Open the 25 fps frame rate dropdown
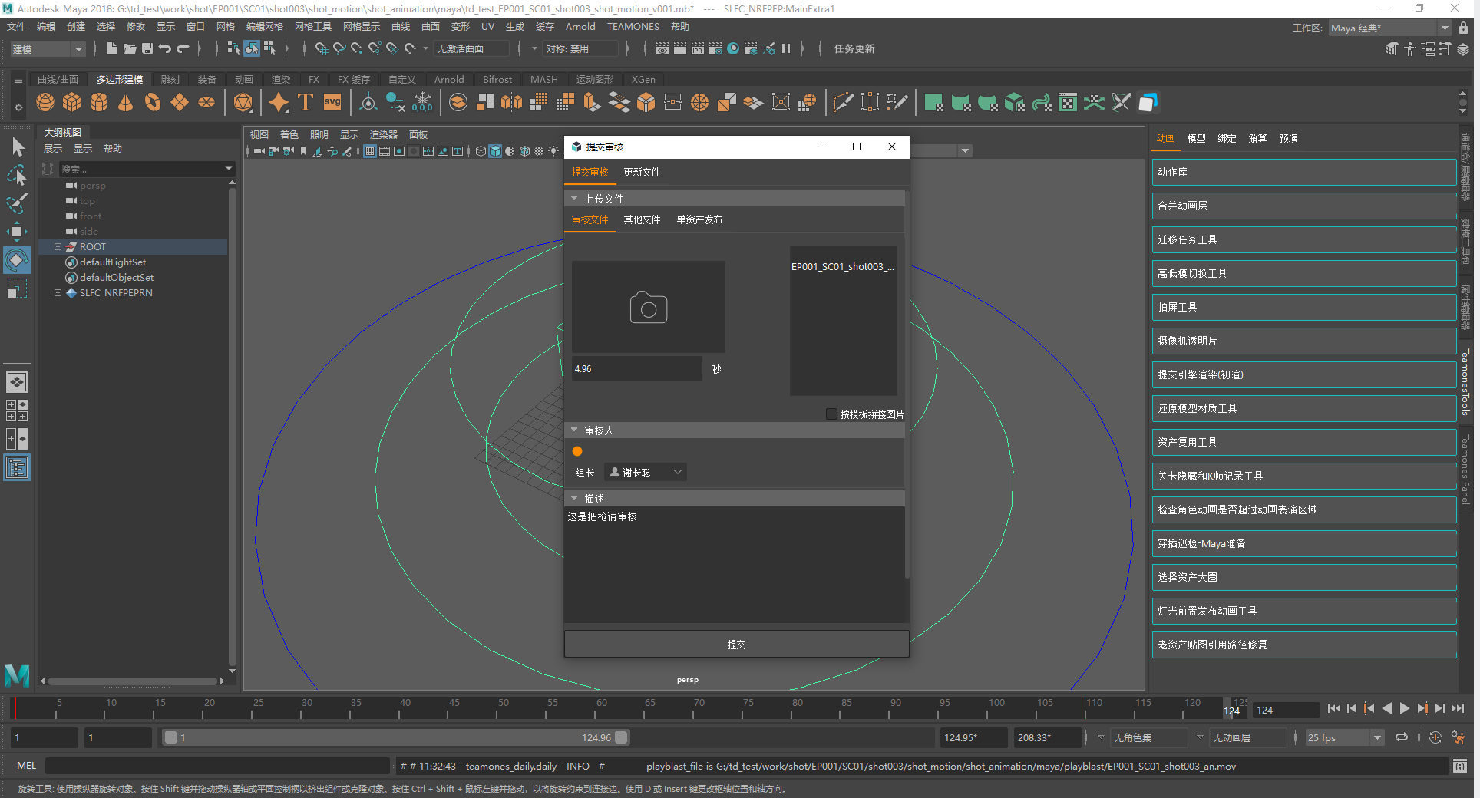1480x798 pixels. 1344,737
